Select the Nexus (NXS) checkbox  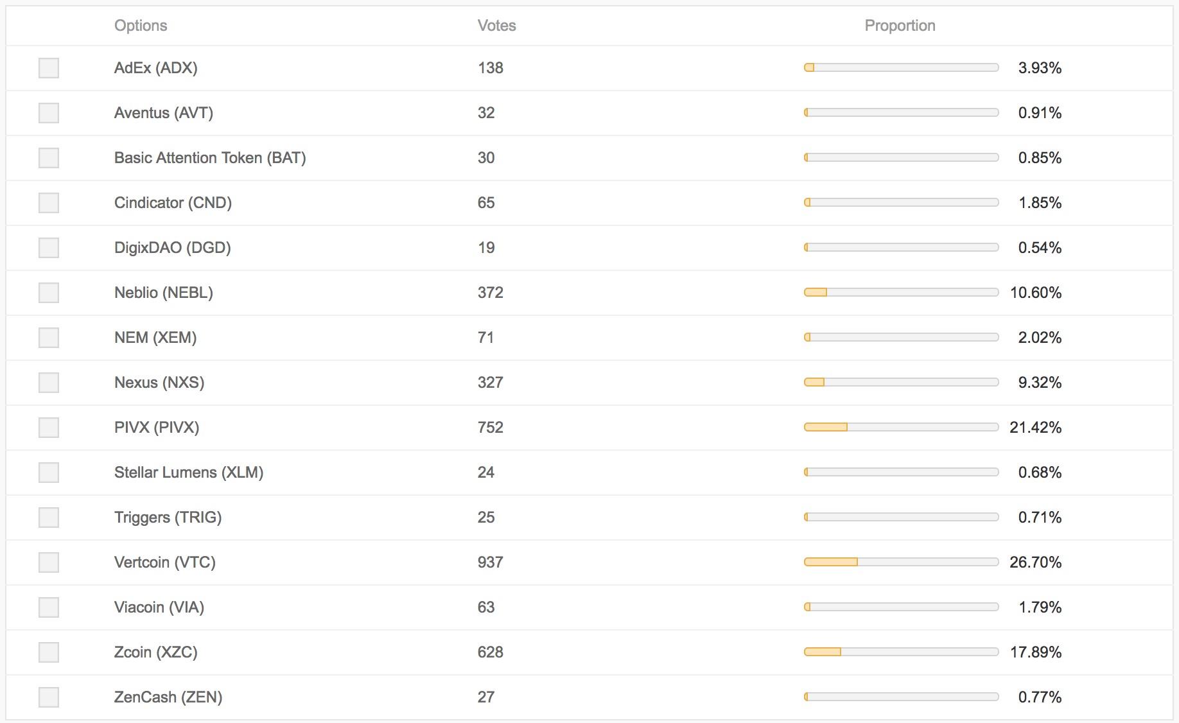(x=49, y=383)
